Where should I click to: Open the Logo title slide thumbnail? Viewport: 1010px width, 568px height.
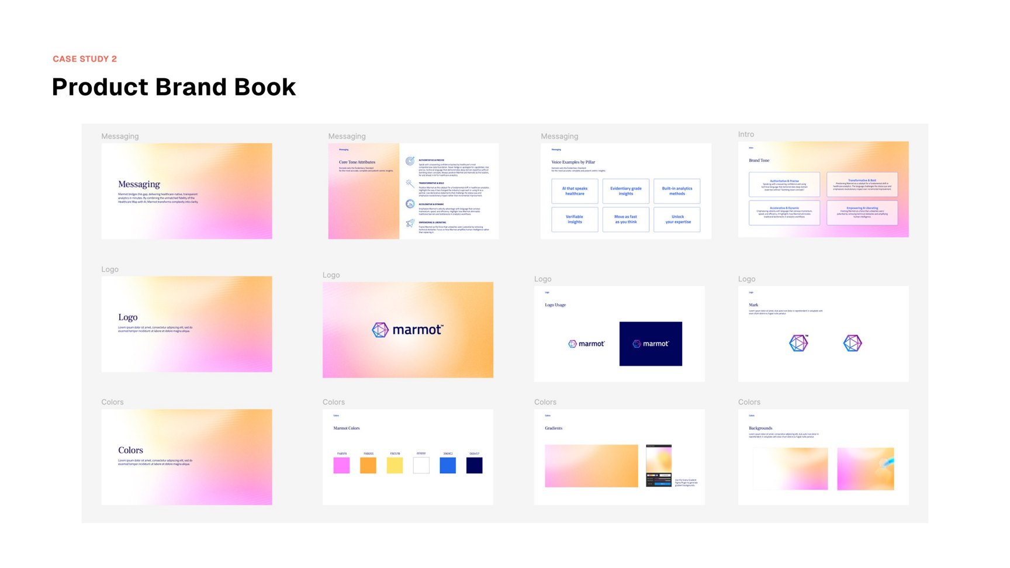tap(186, 324)
